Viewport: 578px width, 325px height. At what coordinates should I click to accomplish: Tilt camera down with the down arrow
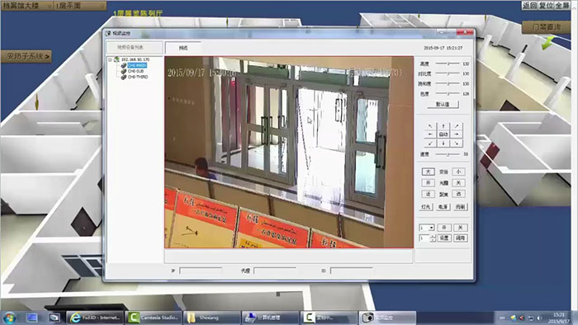click(443, 143)
